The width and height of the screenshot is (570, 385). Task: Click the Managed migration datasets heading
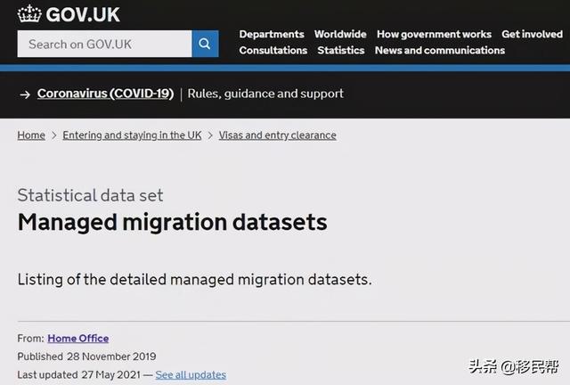(x=172, y=222)
